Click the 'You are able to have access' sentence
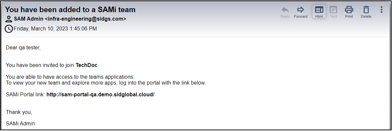Viewport: 392px width, 131px height. tap(70, 77)
